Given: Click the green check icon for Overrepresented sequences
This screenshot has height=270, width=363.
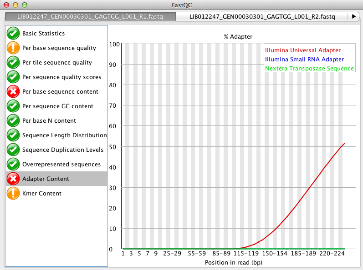Looking at the screenshot, I should click(13, 164).
